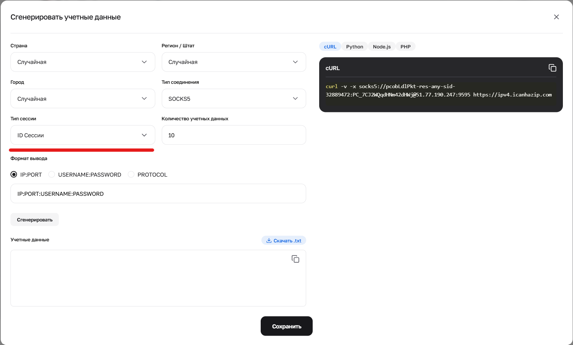Image resolution: width=573 pixels, height=345 pixels.
Task: Switch to the Node.js tab
Action: (381, 47)
